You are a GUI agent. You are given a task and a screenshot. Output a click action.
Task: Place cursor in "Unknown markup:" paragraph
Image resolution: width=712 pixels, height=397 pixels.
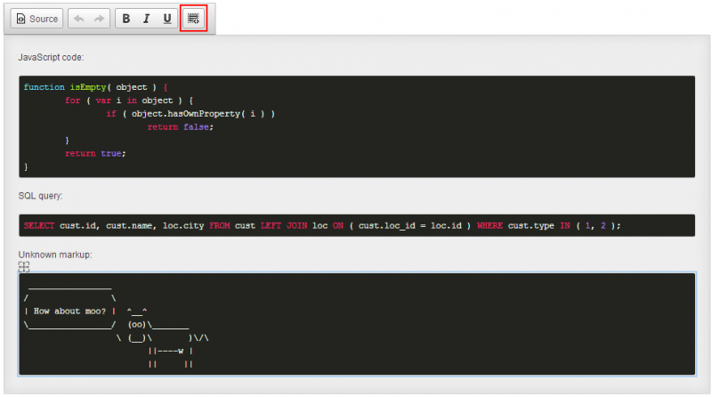pyautogui.click(x=55, y=255)
